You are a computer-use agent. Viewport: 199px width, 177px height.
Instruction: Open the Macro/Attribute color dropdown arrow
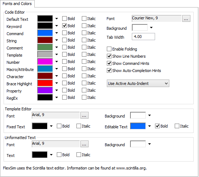tap(56, 69)
